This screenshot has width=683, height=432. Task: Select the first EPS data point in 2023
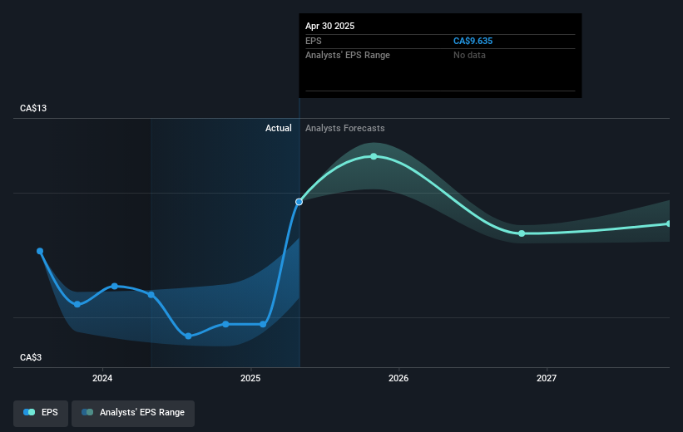tap(40, 251)
